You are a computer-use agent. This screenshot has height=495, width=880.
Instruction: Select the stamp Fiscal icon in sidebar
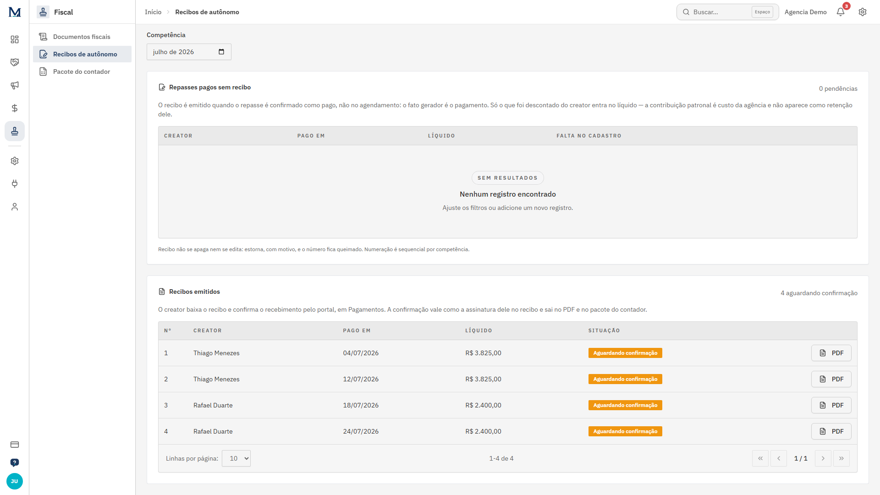point(15,131)
